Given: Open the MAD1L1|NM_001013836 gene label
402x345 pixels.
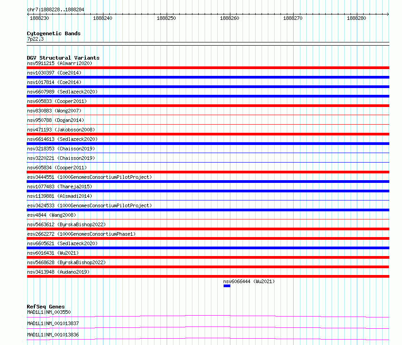Looking at the screenshot, I should [x=53, y=335].
